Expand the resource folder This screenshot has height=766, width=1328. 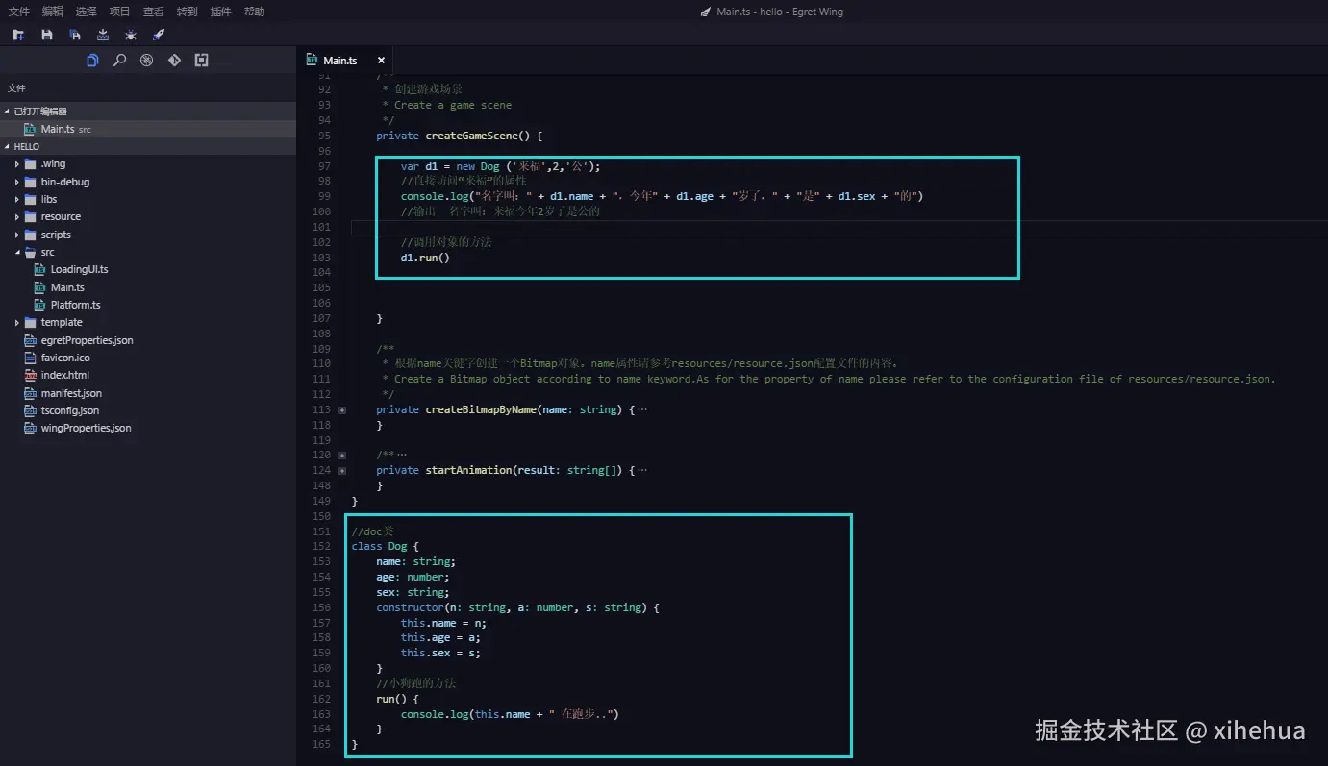17,217
